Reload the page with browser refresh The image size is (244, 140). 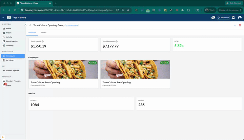point(15,10)
